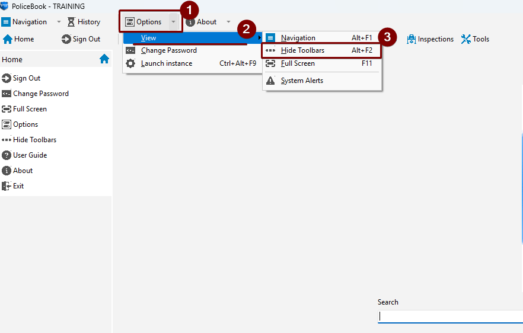Click into the Search input field
The image size is (523, 333).
[449, 316]
